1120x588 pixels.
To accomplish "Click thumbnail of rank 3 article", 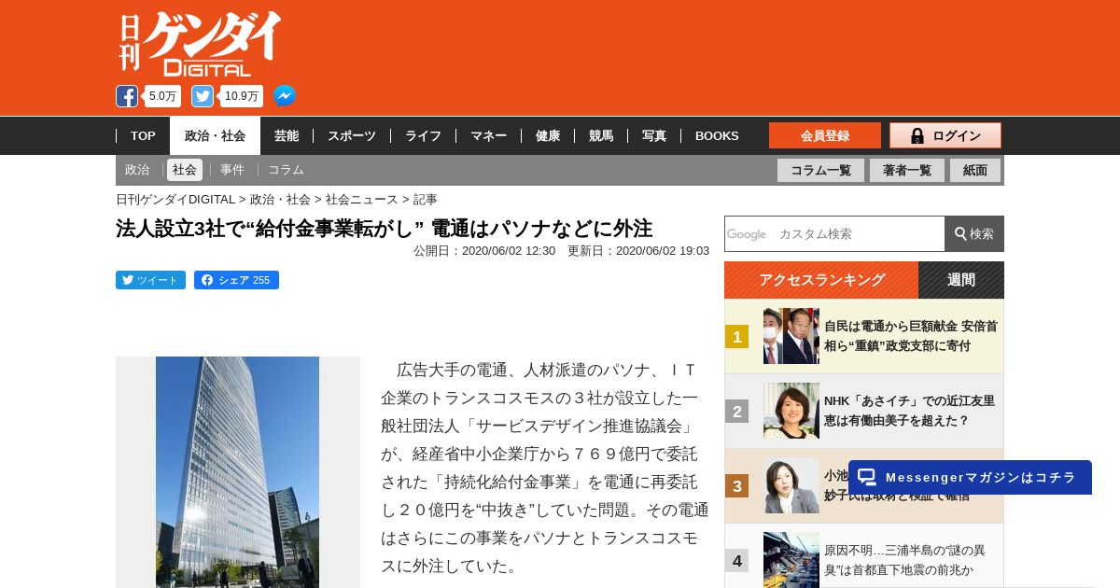I will pyautogui.click(x=791, y=485).
